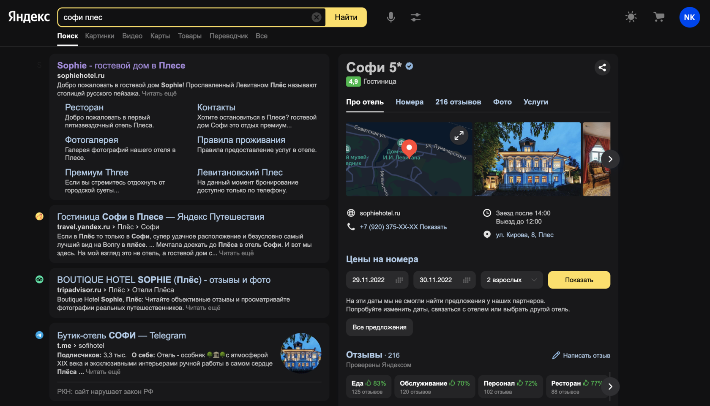710x406 pixels.
Task: Open the Номера tab of the hotel
Action: [x=410, y=102]
